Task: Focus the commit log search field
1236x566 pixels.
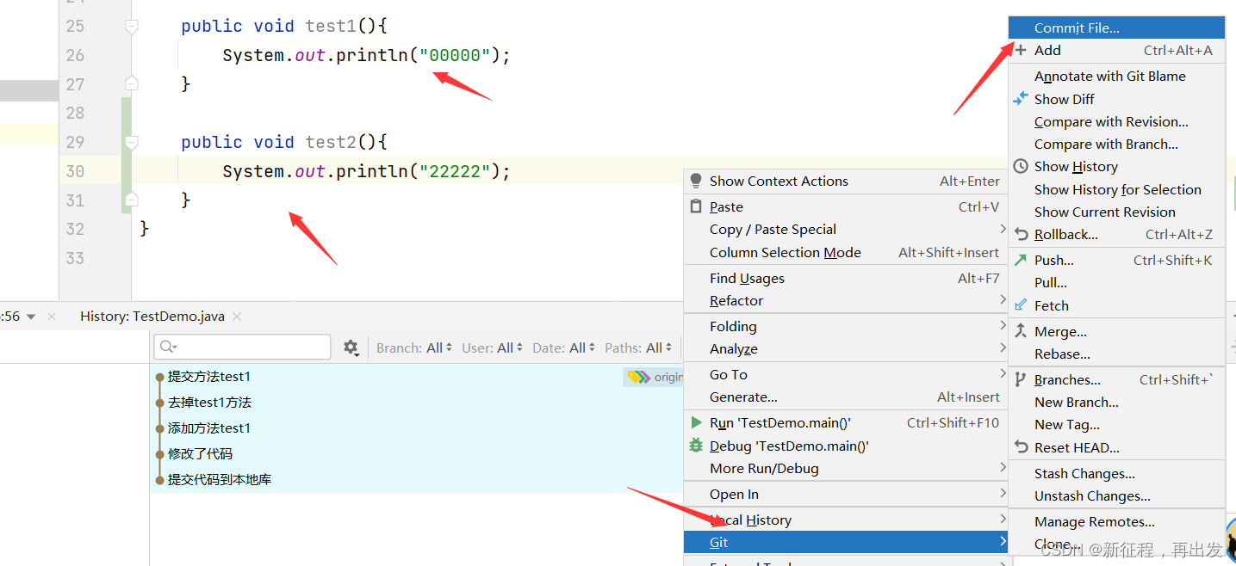Action: coord(242,347)
